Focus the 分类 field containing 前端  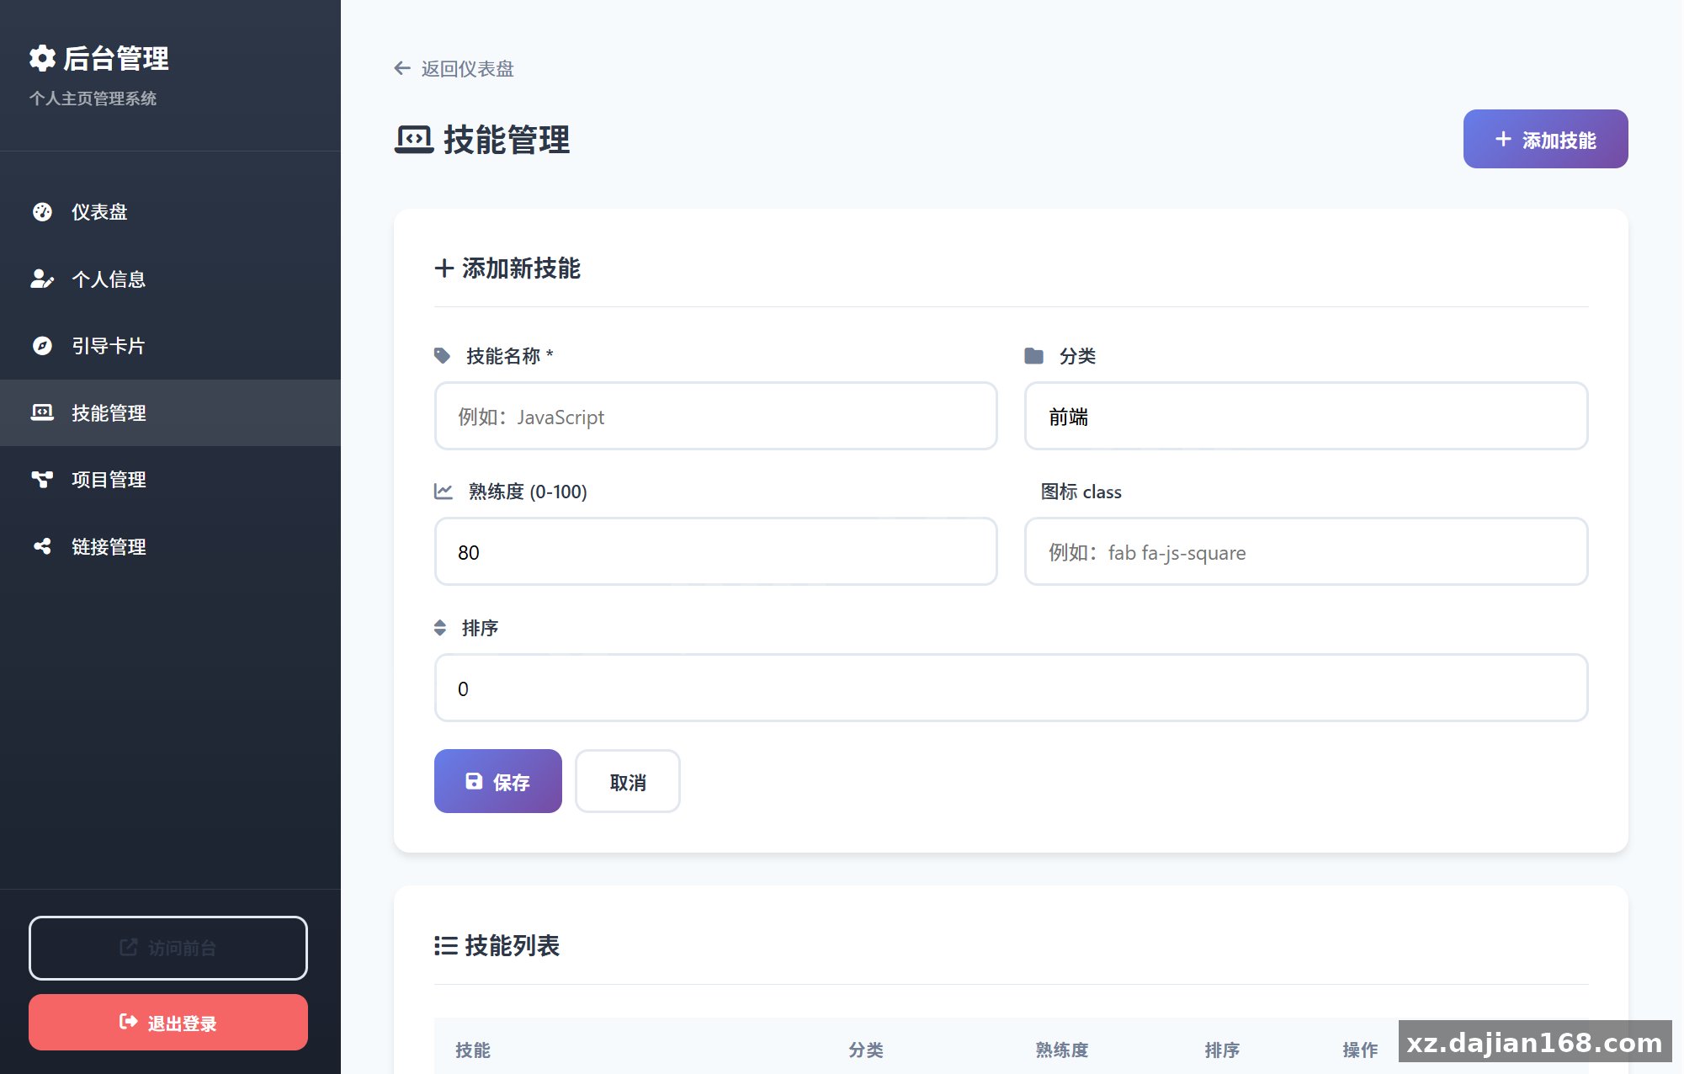1306,416
